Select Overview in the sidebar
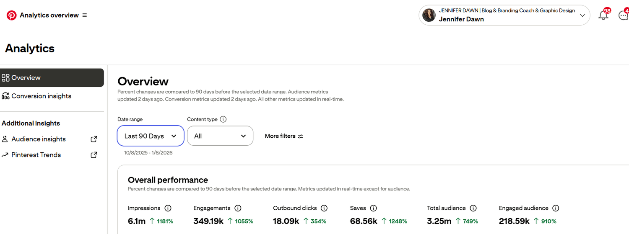 pos(52,78)
